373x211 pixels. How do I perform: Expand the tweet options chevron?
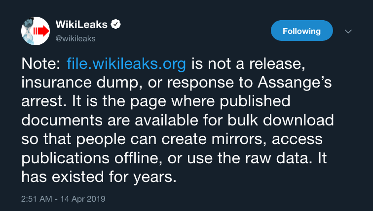pyautogui.click(x=348, y=31)
